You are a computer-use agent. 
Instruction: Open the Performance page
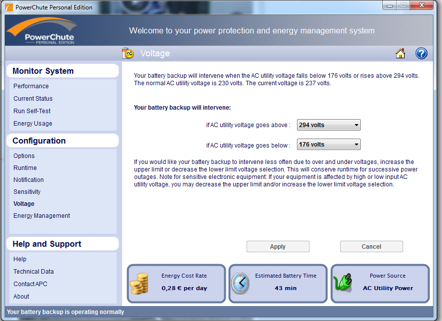(31, 86)
